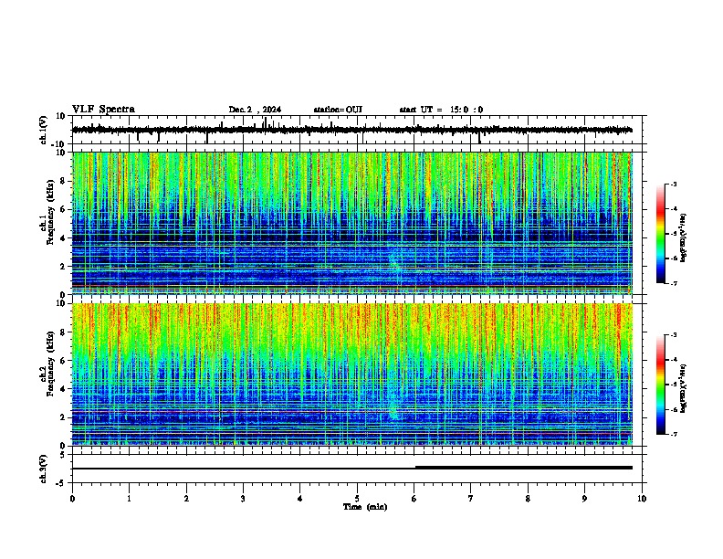Viewport: 723px width, 559px height.
Task: Click time axis tick label "3"
Action: tap(243, 499)
